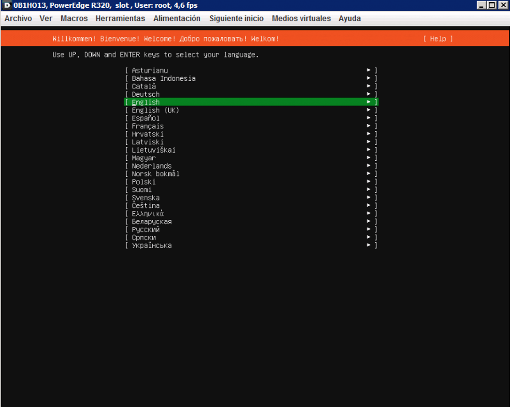Image resolution: width=510 pixels, height=407 pixels.
Task: Expand the arrow beside English (UK)
Action: 369,110
